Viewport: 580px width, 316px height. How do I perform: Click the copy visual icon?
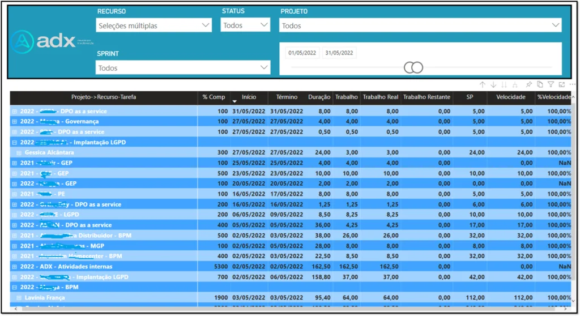pos(540,84)
